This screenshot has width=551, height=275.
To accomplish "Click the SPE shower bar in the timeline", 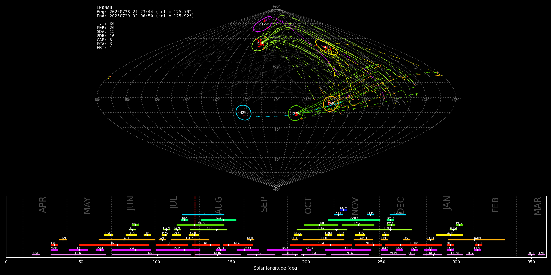I will point(261,255).
